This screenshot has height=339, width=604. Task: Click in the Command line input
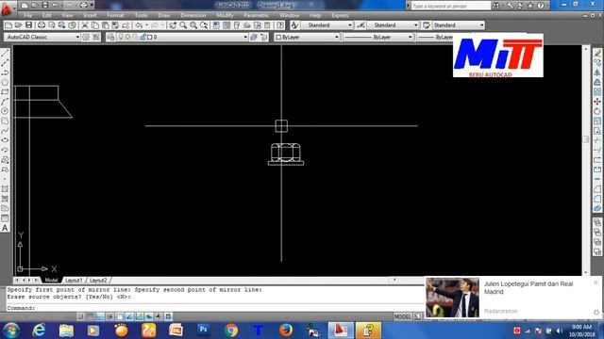pyautogui.click(x=216, y=308)
